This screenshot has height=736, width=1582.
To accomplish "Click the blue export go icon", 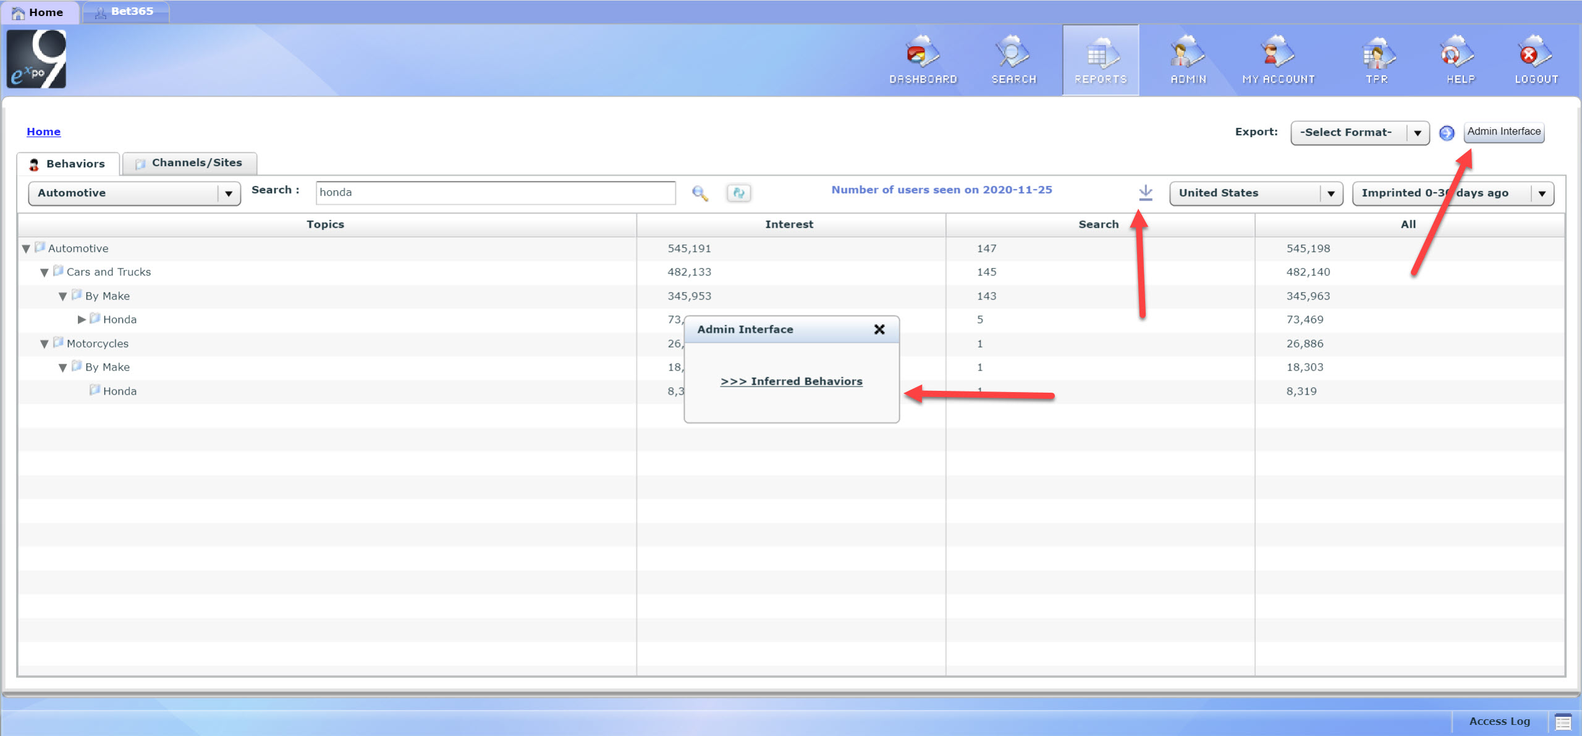I will (x=1446, y=133).
